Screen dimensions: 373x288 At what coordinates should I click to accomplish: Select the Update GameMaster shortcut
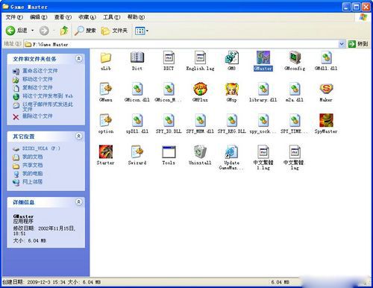[x=232, y=151]
